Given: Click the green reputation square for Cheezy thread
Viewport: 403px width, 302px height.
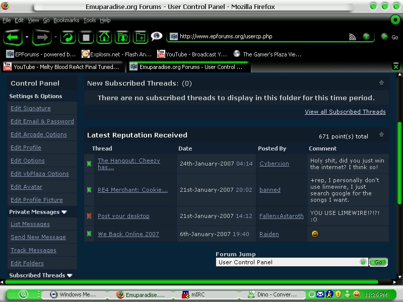Looking at the screenshot, I should (89, 164).
